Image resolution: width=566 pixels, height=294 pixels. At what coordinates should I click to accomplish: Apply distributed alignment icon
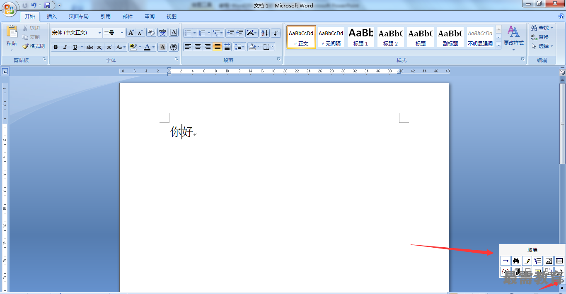(x=227, y=47)
